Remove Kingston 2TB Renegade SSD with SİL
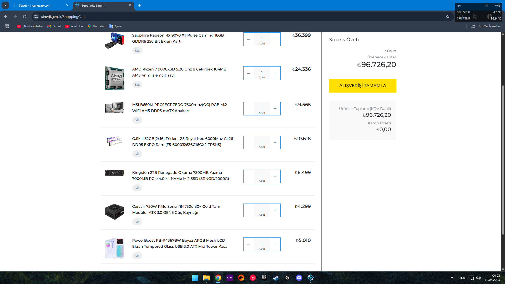 coord(137,188)
